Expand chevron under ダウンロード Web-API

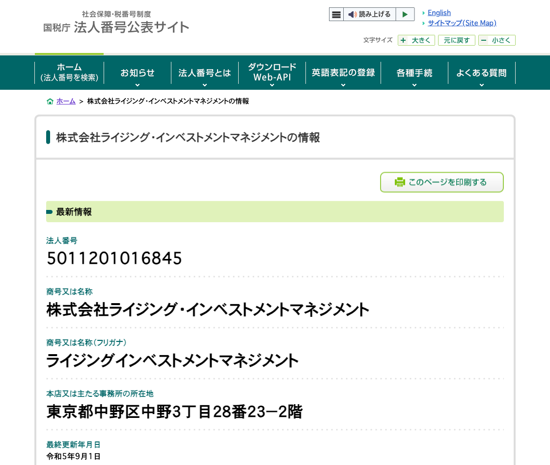tap(272, 85)
